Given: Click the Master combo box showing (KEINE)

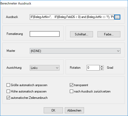Looking at the screenshot, I should (75, 51).
